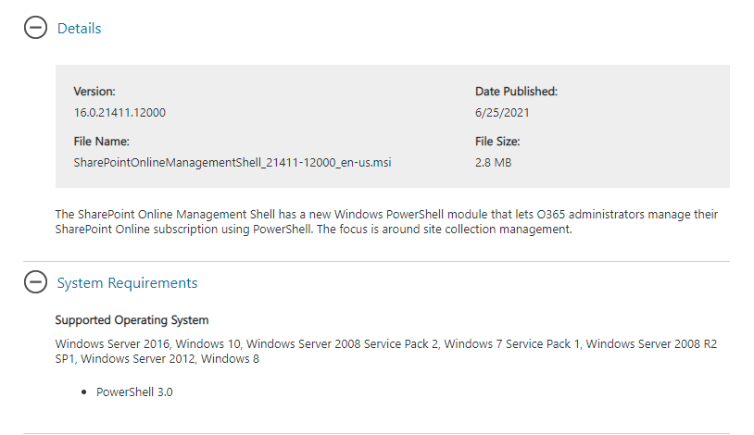Click version number 16.0.21411.12000
This screenshot has width=754, height=435.
point(119,113)
